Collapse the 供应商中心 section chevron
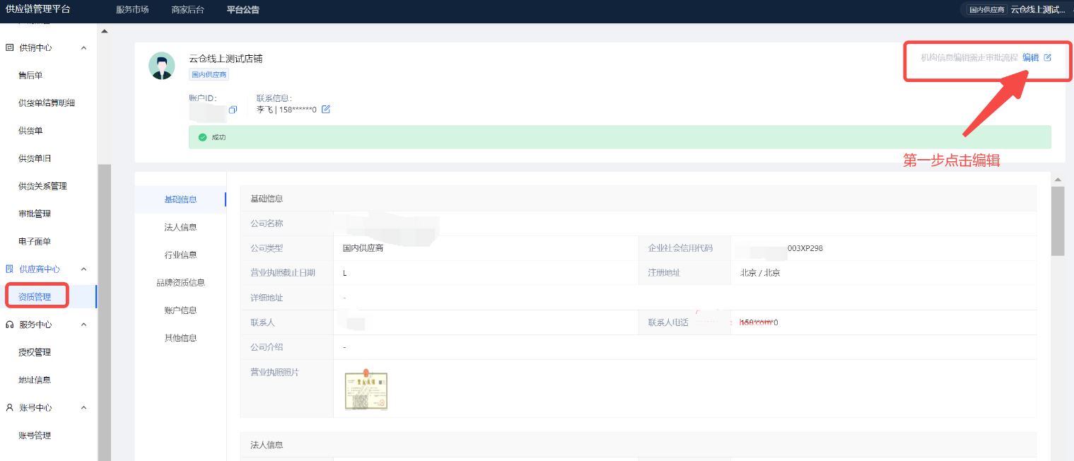The width and height of the screenshot is (1074, 461). coord(83,269)
